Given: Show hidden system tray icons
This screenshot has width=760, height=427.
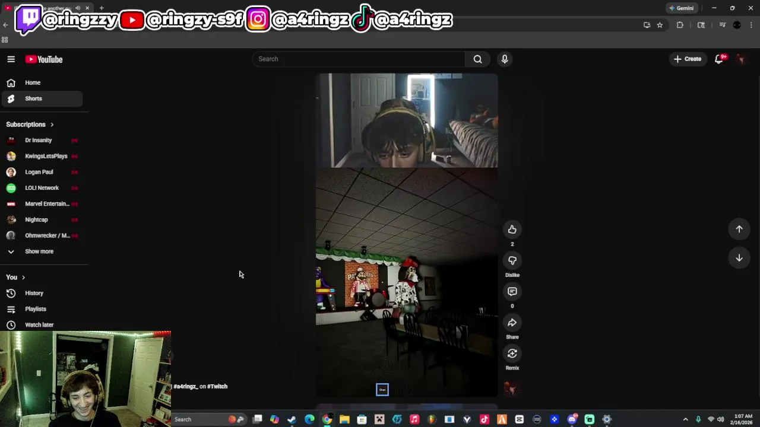Looking at the screenshot, I should 685,419.
